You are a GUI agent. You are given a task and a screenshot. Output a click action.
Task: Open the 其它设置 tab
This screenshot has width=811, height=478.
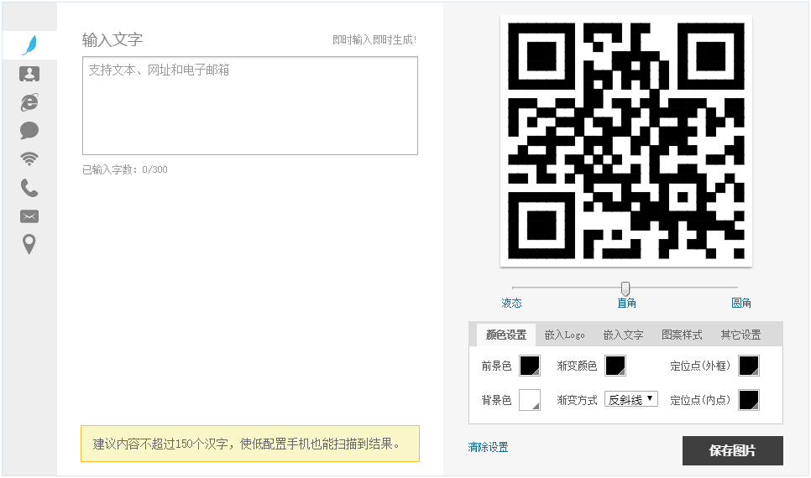(740, 335)
